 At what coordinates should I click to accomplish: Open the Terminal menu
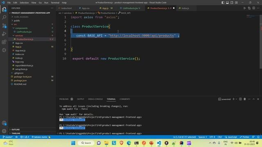(x=55, y=2)
